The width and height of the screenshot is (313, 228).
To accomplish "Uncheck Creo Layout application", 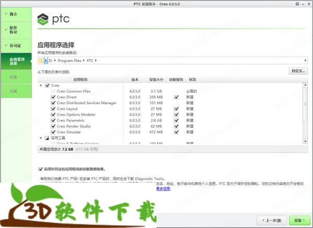I will coord(53,109).
